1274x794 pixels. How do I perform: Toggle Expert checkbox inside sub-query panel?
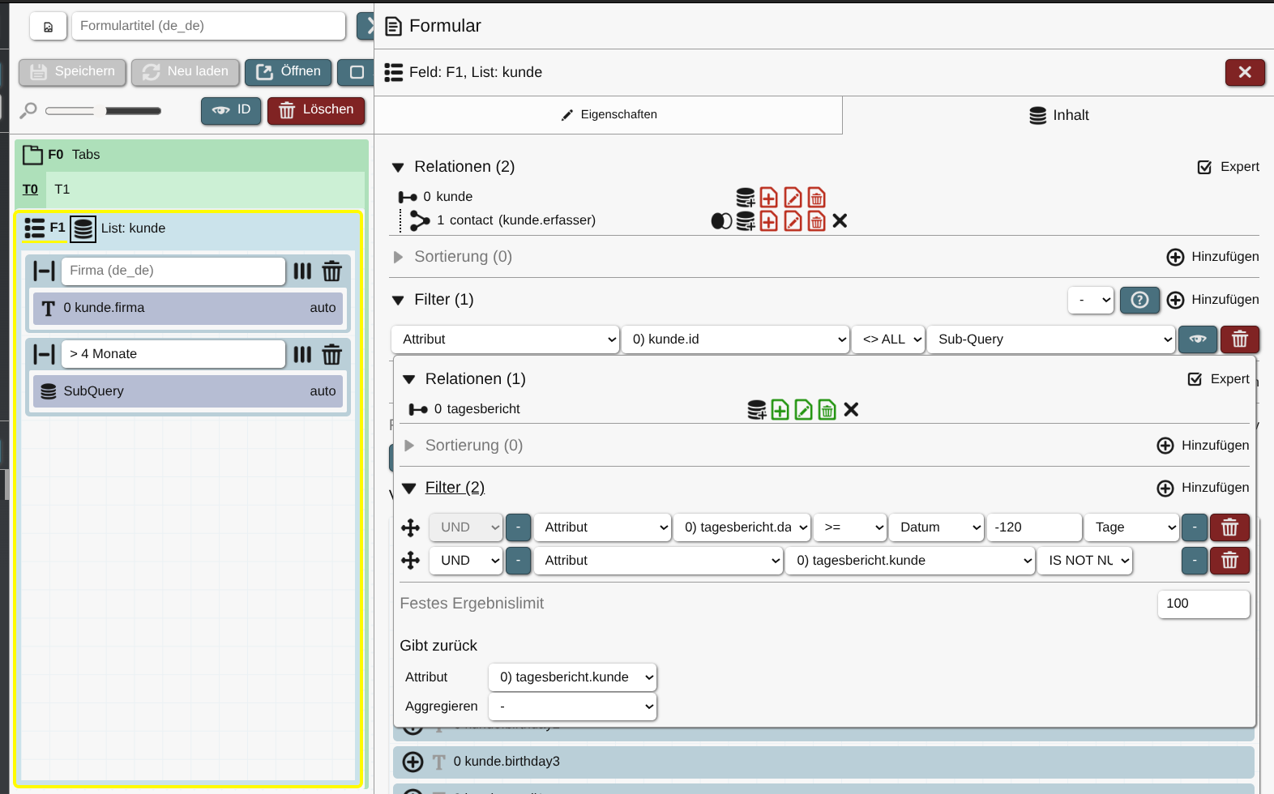pyautogui.click(x=1195, y=379)
